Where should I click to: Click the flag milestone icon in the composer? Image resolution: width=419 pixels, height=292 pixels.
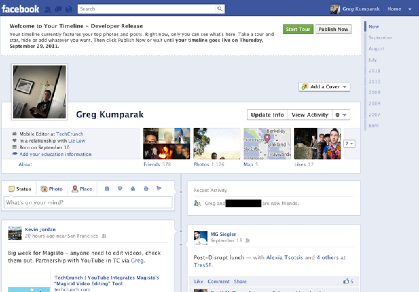pyautogui.click(x=159, y=188)
